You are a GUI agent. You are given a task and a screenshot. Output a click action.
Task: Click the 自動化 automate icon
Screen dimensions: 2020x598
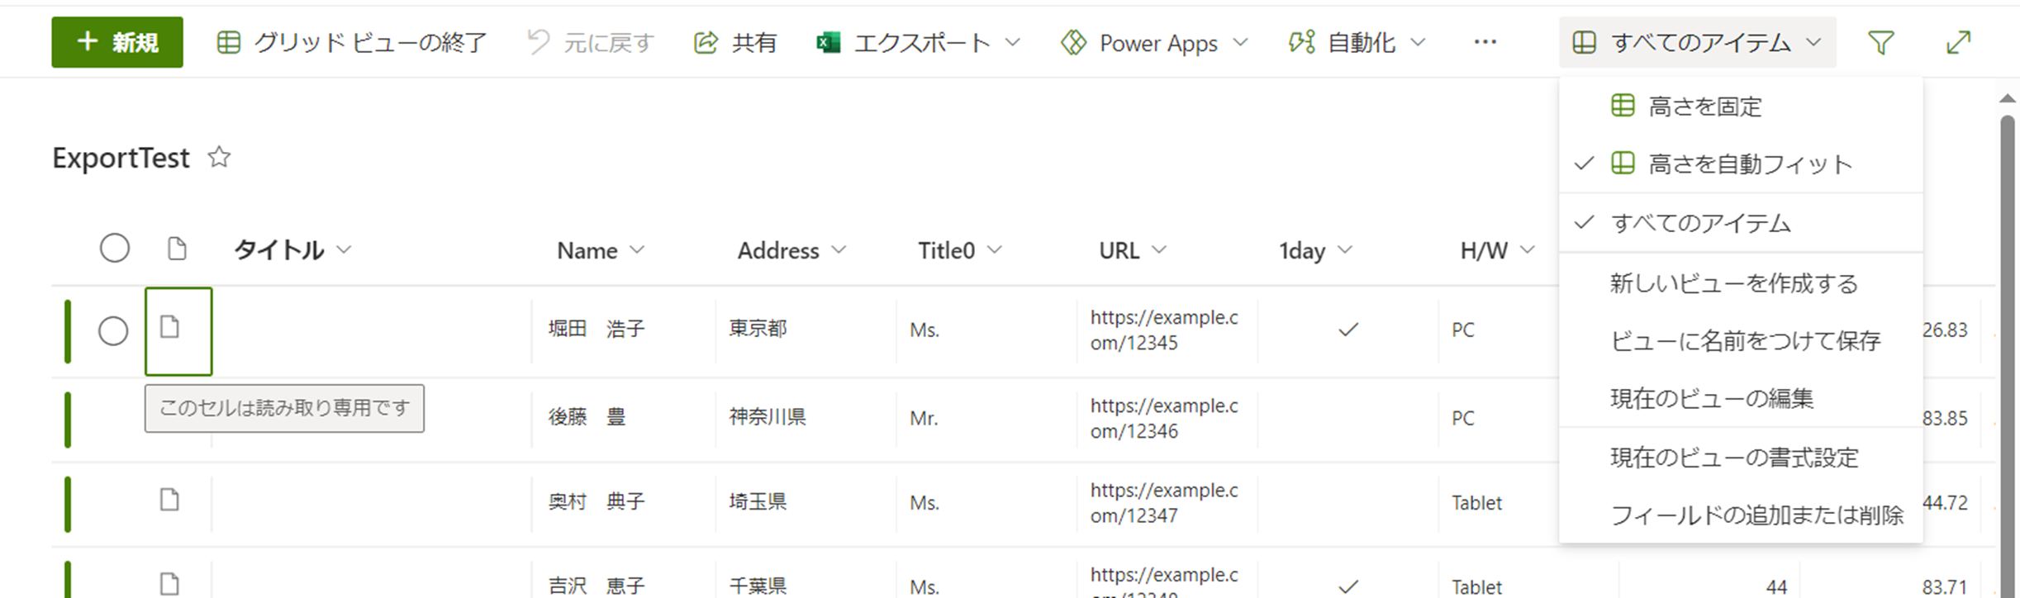tap(1302, 42)
